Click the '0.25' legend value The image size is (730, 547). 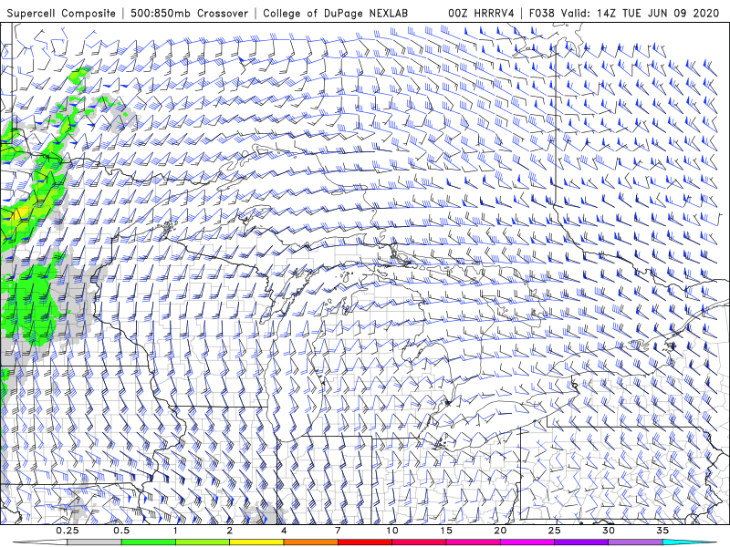coord(68,531)
